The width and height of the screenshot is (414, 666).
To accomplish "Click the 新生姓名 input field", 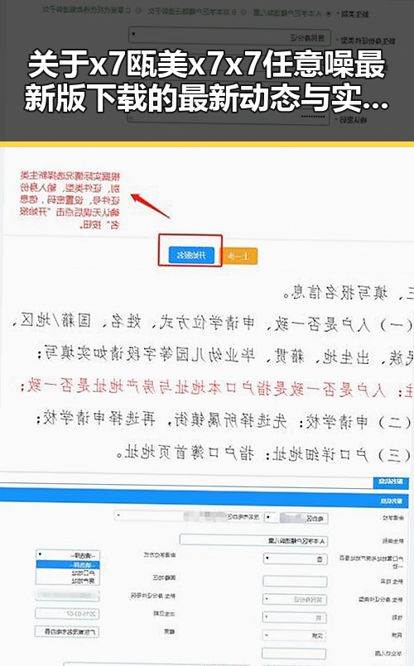I will coord(295,581).
